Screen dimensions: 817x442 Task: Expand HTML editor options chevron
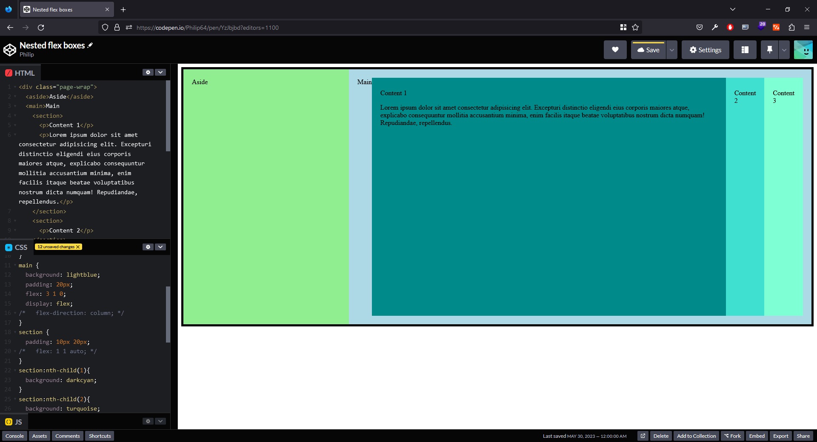click(x=160, y=72)
